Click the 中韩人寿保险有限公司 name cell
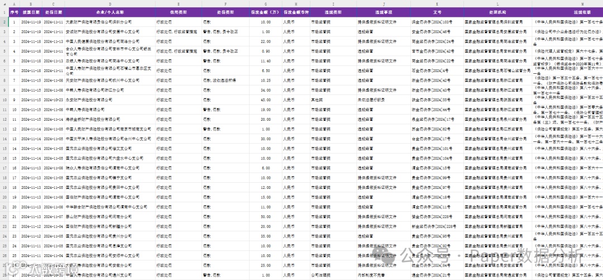Viewport: 603px width, 280px height. (110, 110)
